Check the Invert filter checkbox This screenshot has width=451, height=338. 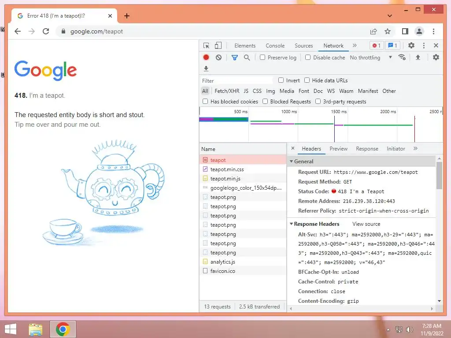pyautogui.click(x=281, y=81)
